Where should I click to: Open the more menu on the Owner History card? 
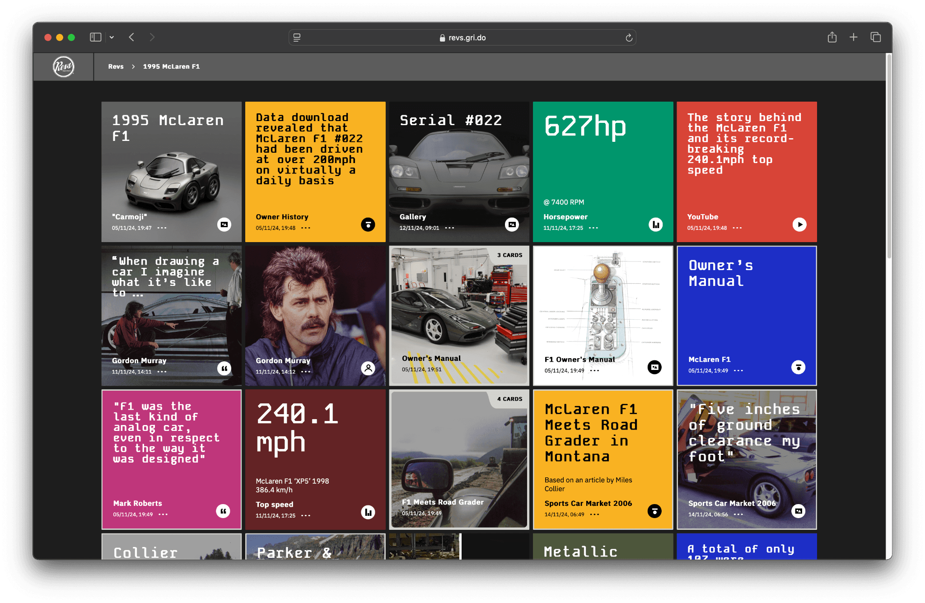pyautogui.click(x=306, y=228)
